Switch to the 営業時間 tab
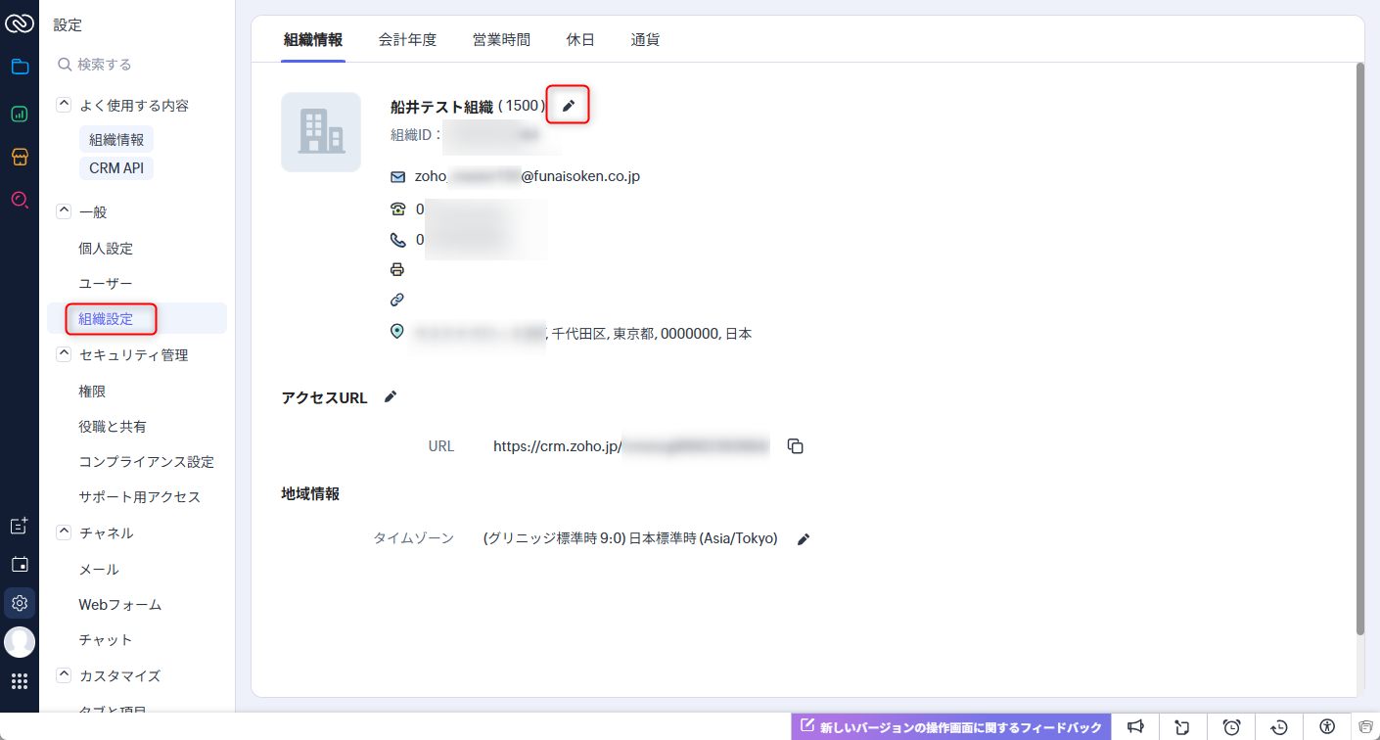 tap(501, 40)
